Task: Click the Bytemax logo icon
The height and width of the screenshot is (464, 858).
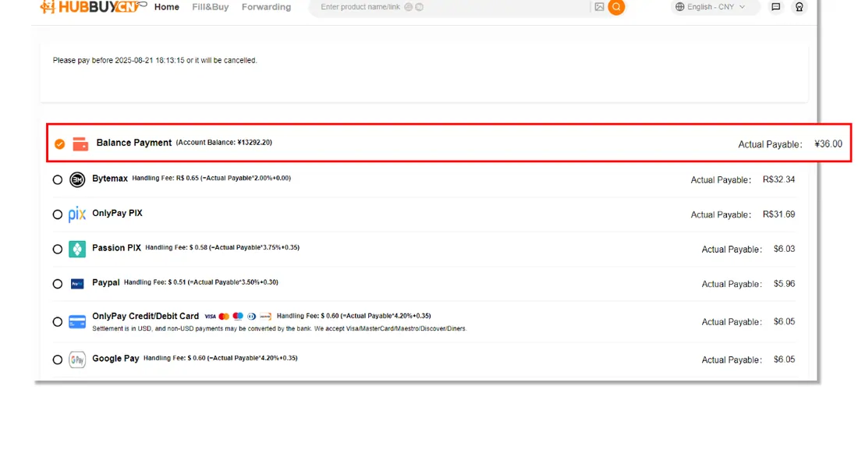Action: pyautogui.click(x=77, y=179)
